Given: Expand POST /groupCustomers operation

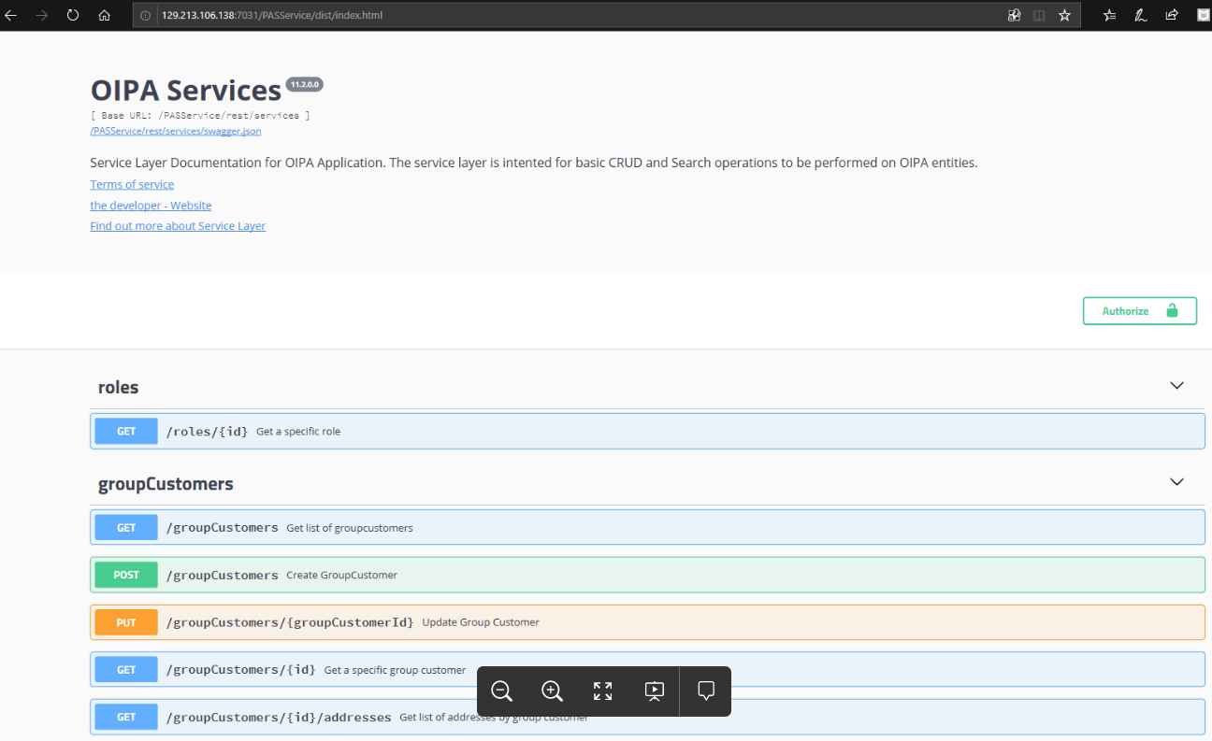Looking at the screenshot, I should tap(647, 575).
